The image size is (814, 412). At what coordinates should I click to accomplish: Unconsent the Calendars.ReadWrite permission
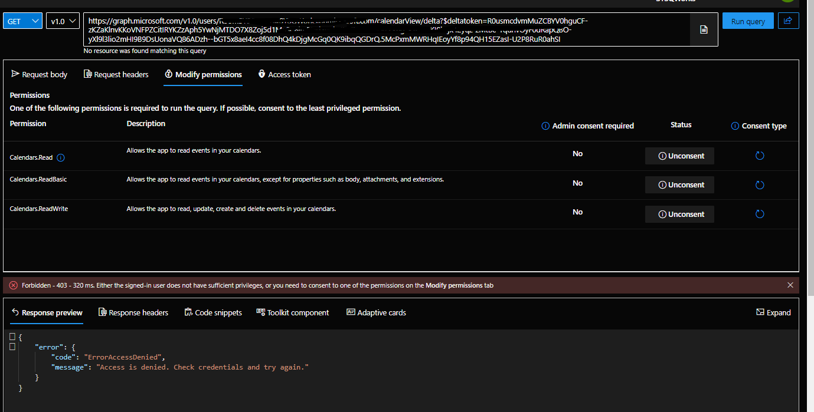pyautogui.click(x=679, y=214)
